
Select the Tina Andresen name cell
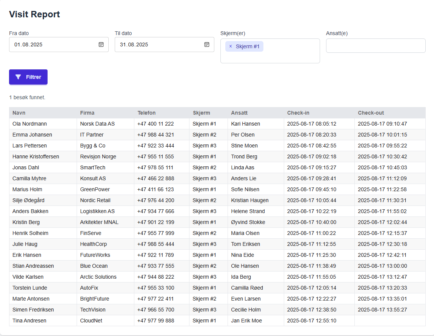point(29,321)
